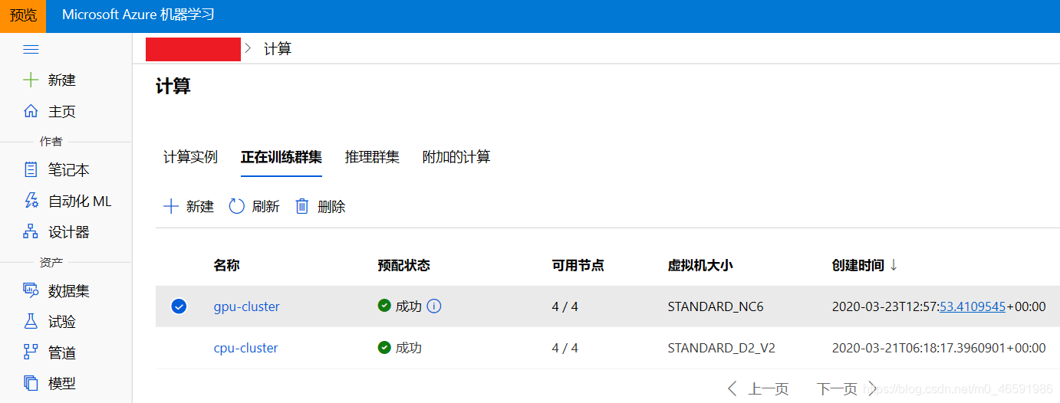This screenshot has width=1060, height=403.
Task: Click the 数据集 datasets icon
Action: tap(31, 290)
